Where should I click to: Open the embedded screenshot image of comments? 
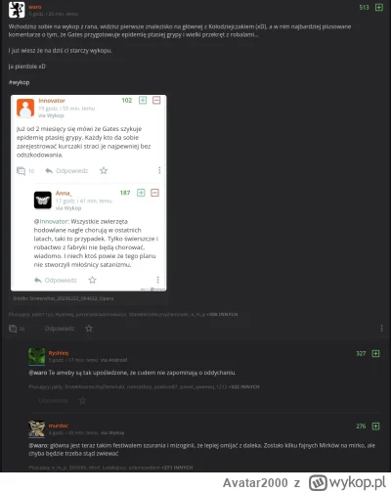89,193
